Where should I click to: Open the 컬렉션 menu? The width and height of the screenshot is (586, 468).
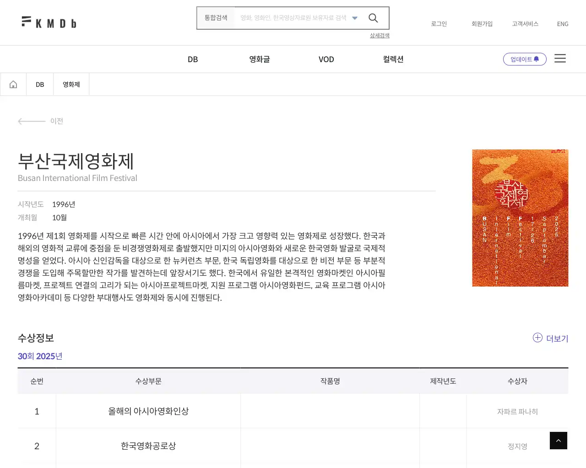393,59
